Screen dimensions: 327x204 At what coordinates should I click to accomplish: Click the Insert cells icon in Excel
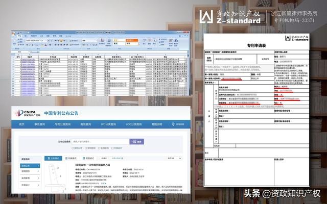coord(144,41)
